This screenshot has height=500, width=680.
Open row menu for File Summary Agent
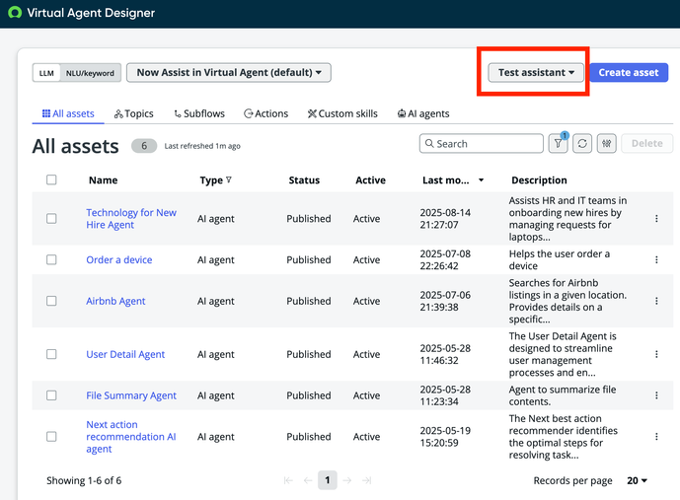(657, 395)
